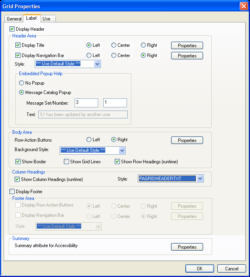
Task: Expand the Footer Area Style dropdown
Action: point(98,227)
